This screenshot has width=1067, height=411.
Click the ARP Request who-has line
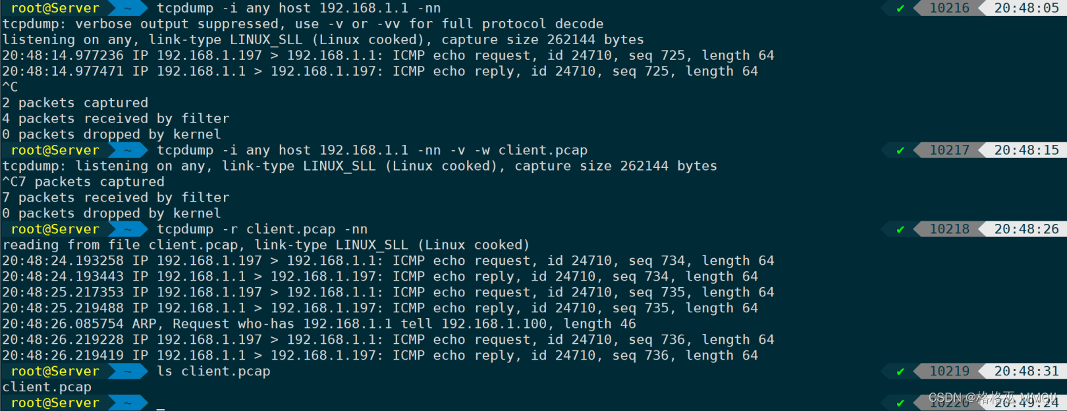click(319, 324)
